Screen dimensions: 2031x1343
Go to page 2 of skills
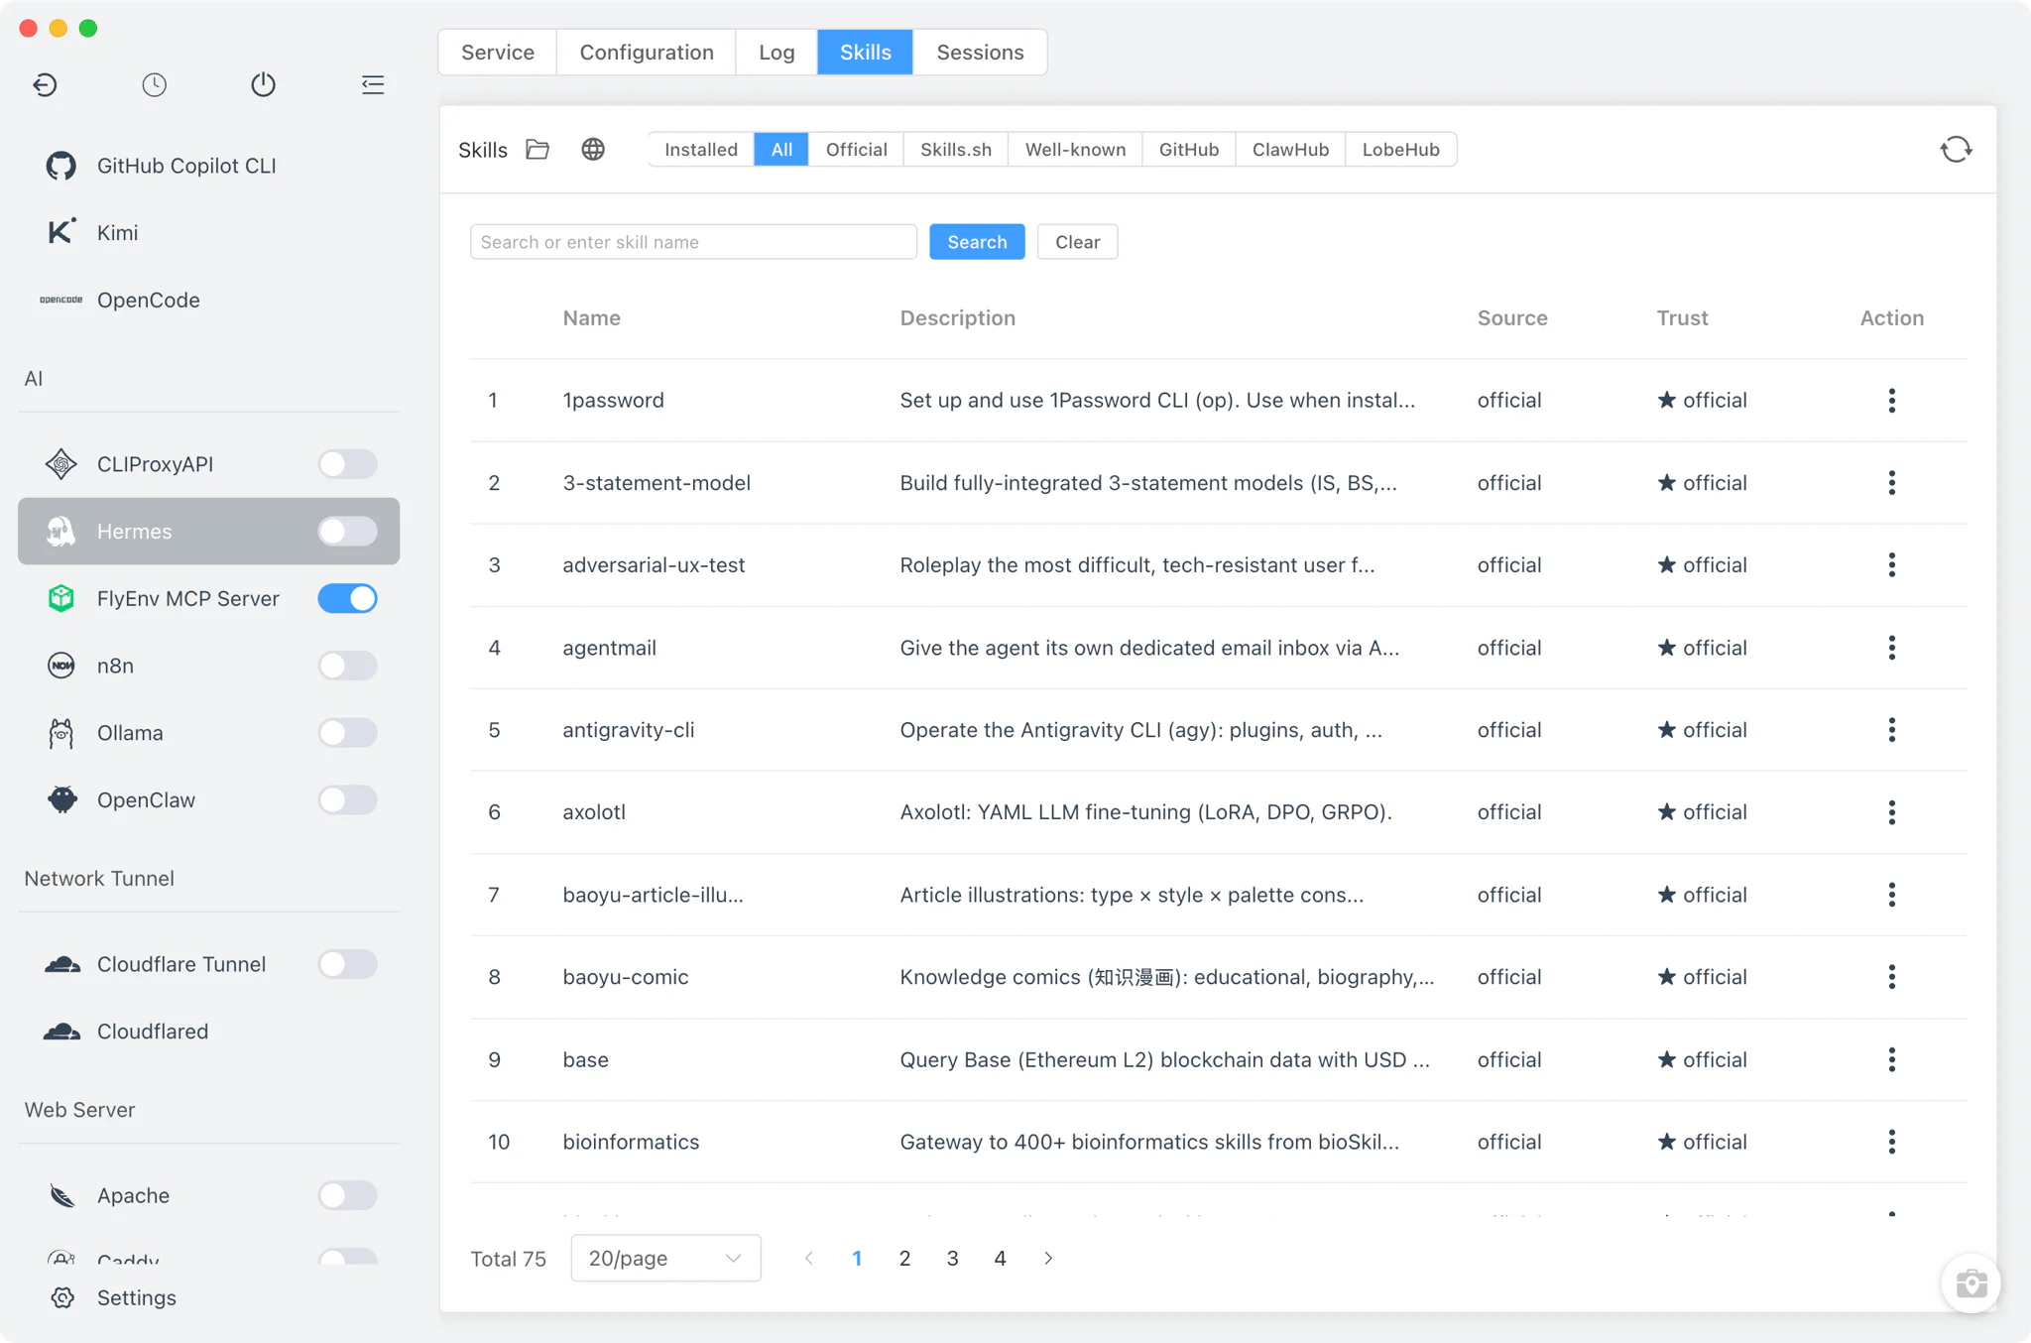(x=904, y=1259)
